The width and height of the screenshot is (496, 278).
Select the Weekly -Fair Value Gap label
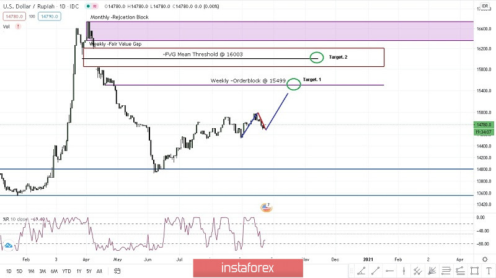[115, 44]
